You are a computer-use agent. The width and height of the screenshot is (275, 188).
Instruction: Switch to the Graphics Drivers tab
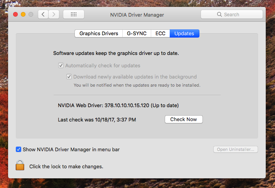tap(99, 33)
